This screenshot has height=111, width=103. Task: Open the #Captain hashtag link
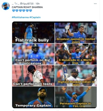tap(35, 17)
